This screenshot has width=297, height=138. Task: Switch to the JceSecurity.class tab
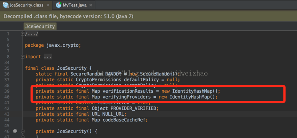point(26,5)
